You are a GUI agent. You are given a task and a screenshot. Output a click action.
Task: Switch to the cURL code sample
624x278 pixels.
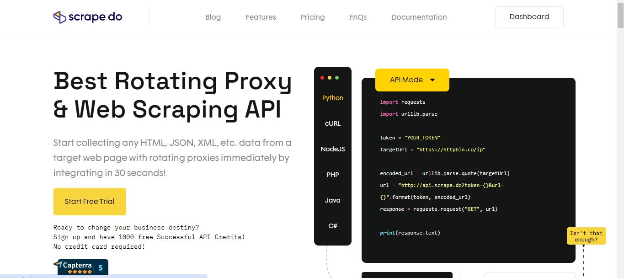332,123
